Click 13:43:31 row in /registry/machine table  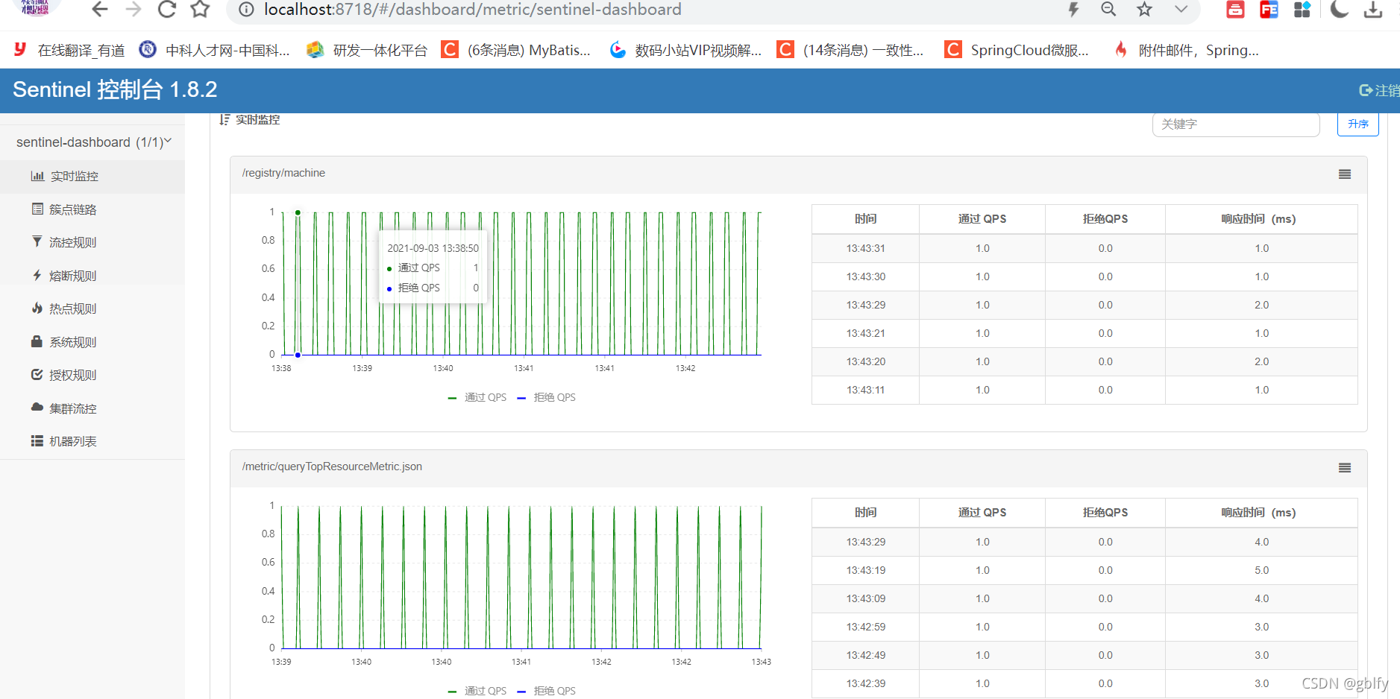pyautogui.click(x=1084, y=248)
